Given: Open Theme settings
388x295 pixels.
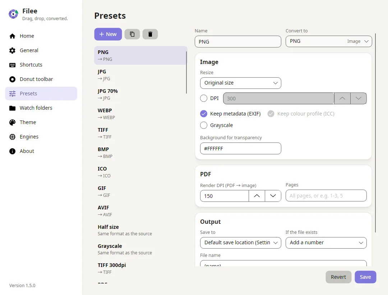Looking at the screenshot, I should click(x=41, y=122).
